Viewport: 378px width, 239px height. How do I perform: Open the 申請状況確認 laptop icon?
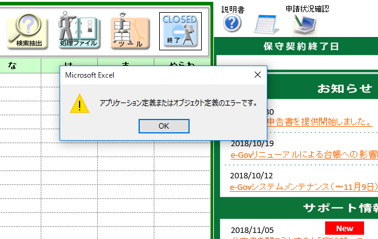(x=304, y=24)
